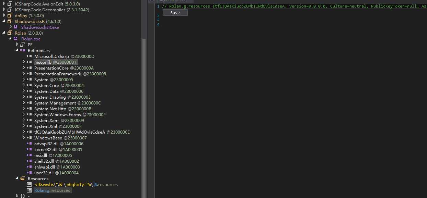This screenshot has width=427, height=198.
Task: Expand the ICSharpCode.Decompiler assembly node
Action: [4, 10]
